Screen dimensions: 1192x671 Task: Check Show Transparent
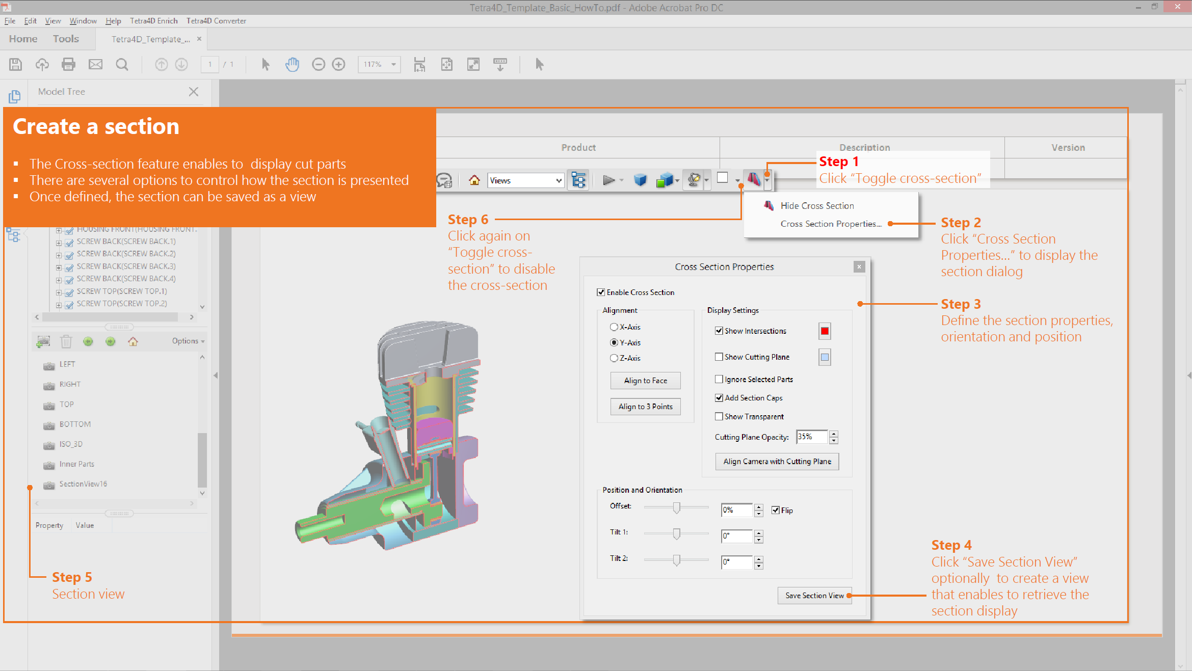pos(719,417)
